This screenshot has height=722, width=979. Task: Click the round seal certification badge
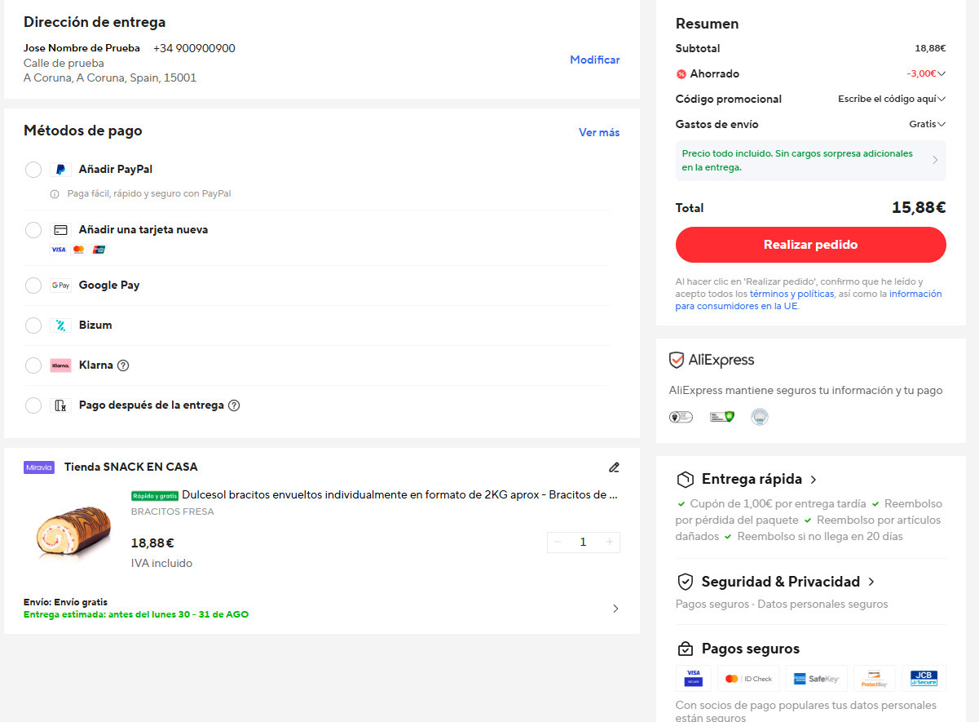(760, 417)
